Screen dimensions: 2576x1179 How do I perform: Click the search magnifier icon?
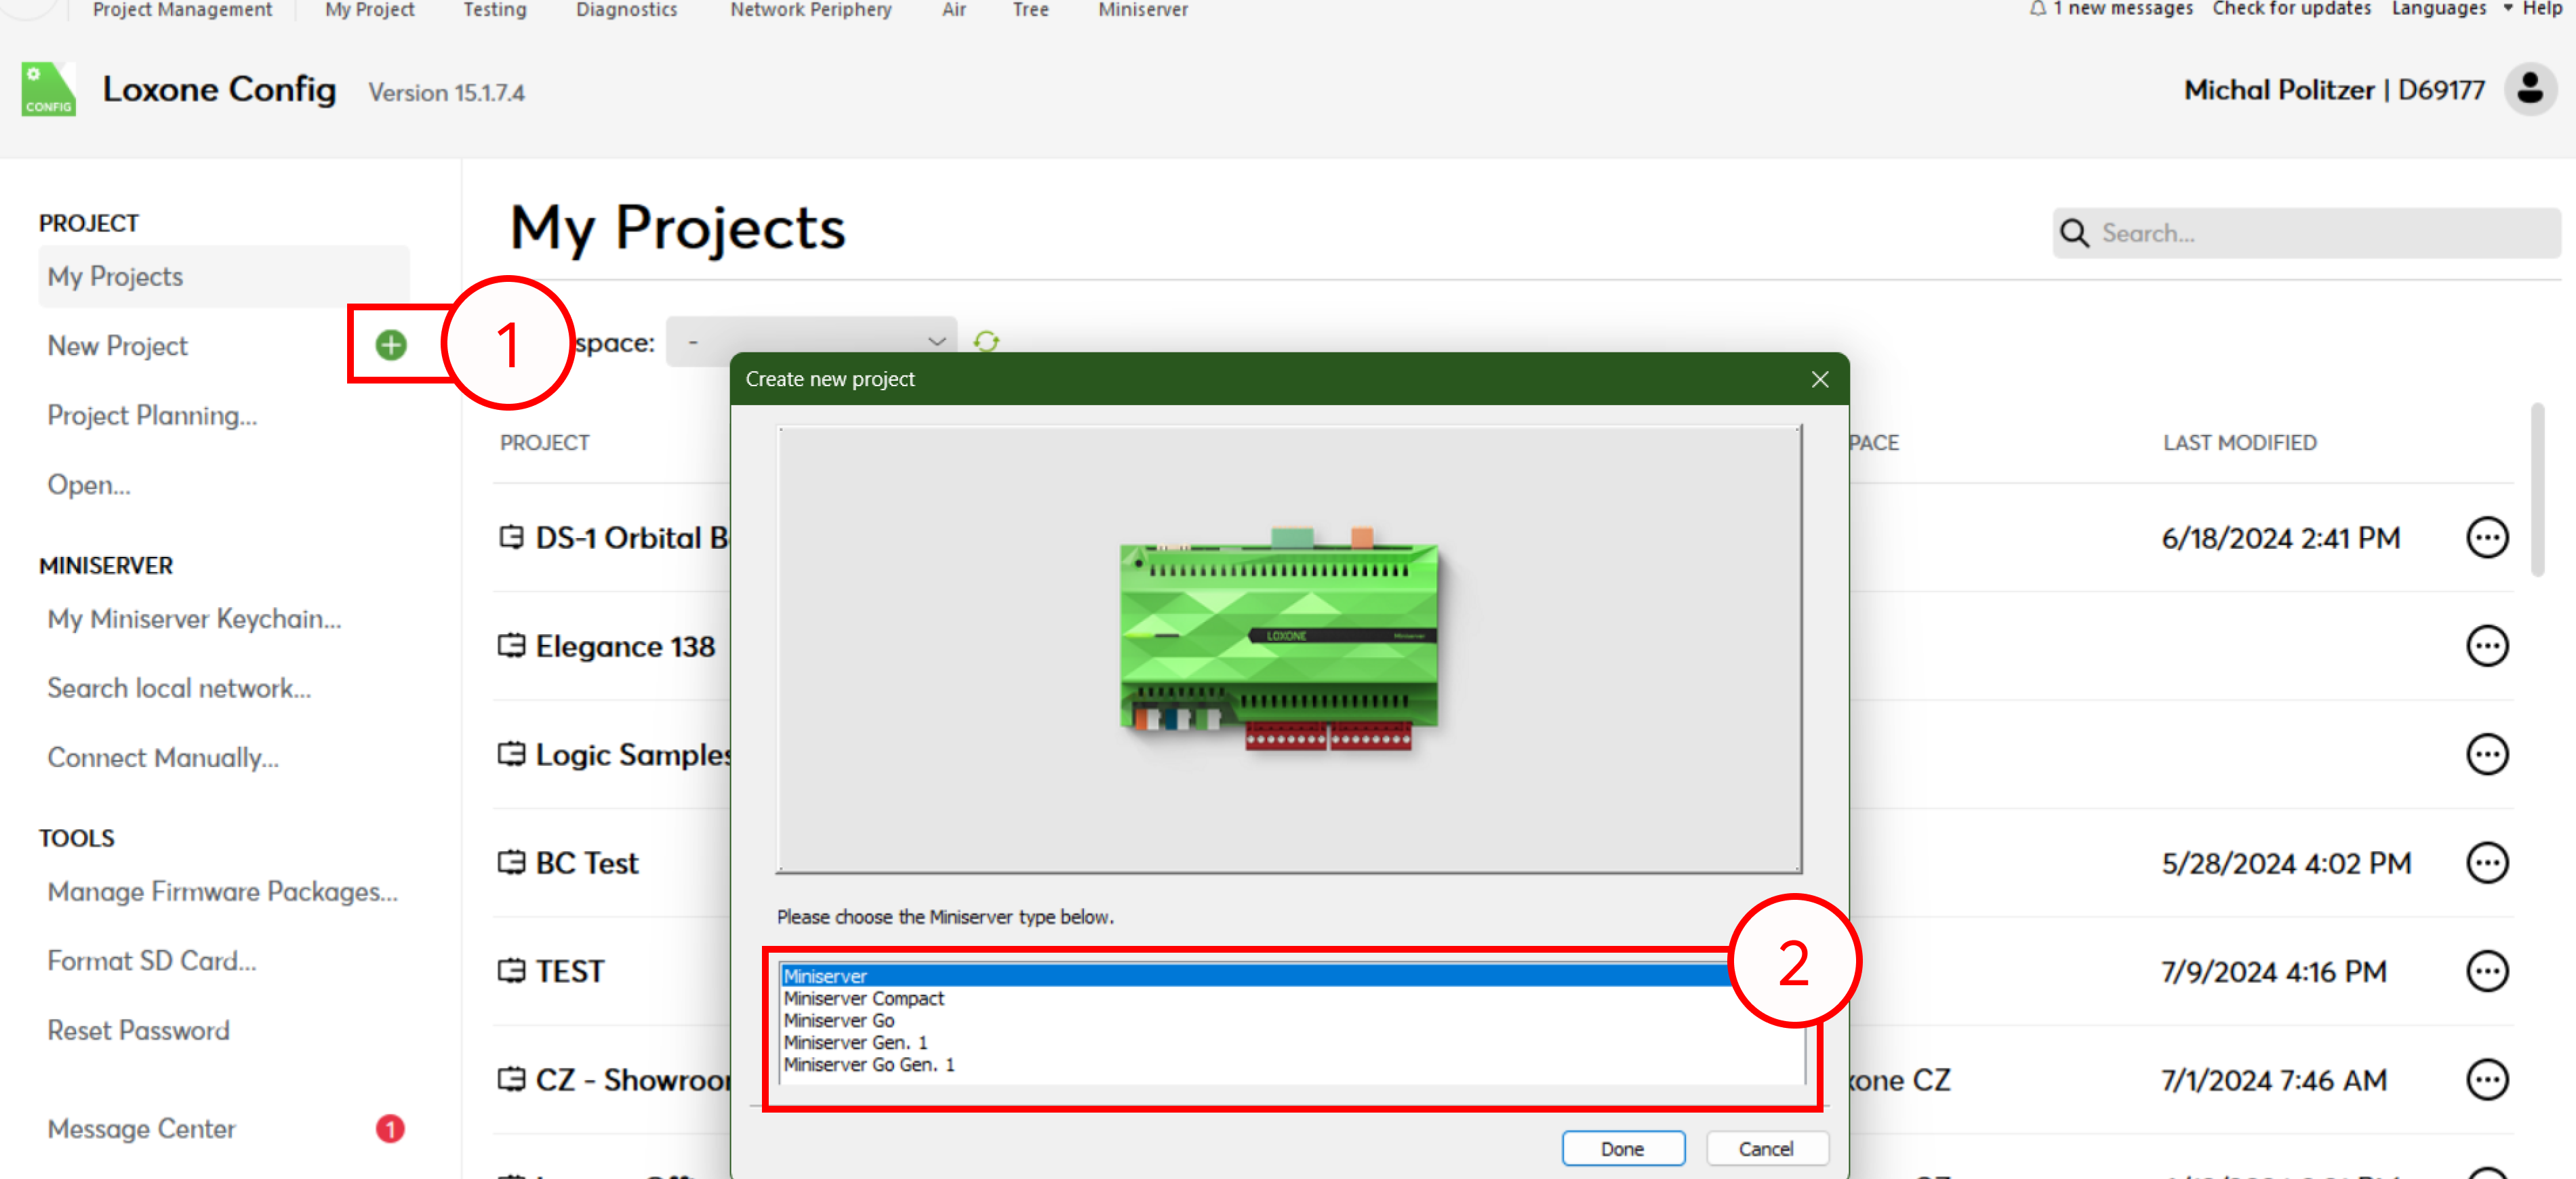[x=2074, y=234]
